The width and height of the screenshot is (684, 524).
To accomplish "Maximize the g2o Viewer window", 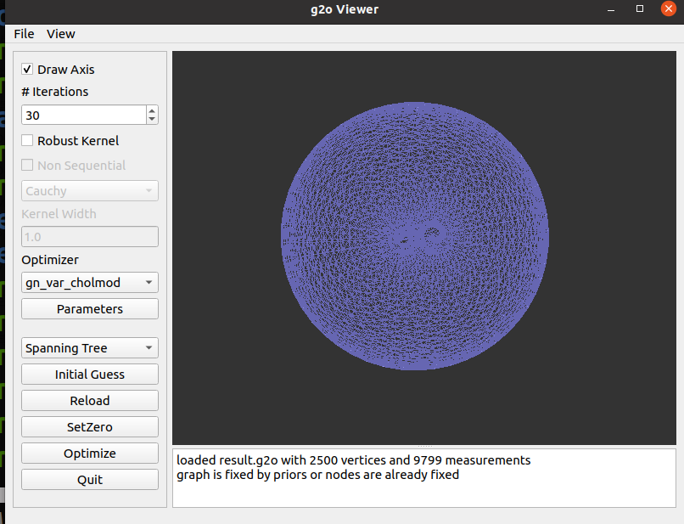I will [640, 8].
